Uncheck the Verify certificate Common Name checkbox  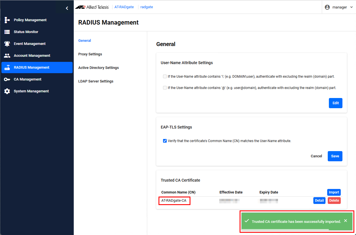click(165, 141)
